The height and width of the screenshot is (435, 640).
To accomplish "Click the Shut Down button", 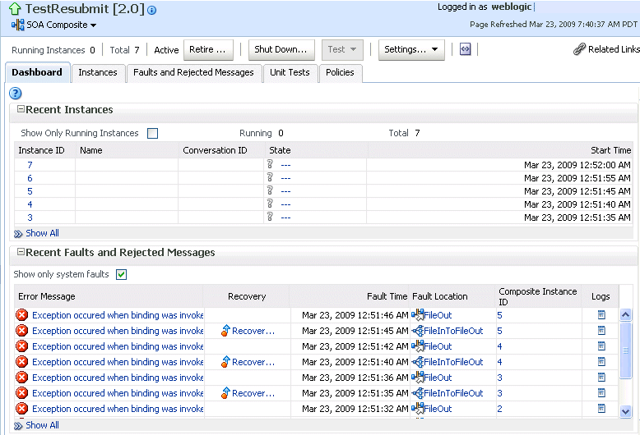I will [281, 50].
